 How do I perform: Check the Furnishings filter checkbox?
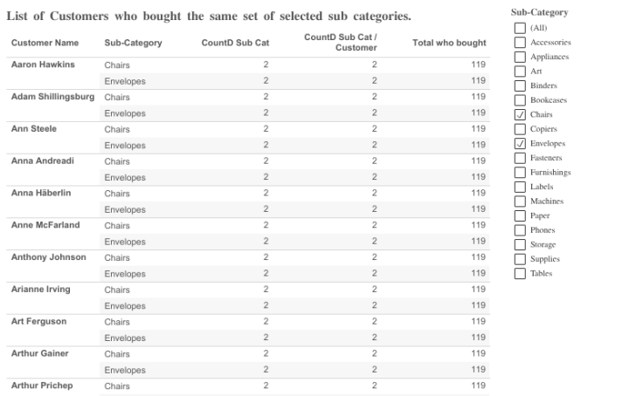pos(520,173)
